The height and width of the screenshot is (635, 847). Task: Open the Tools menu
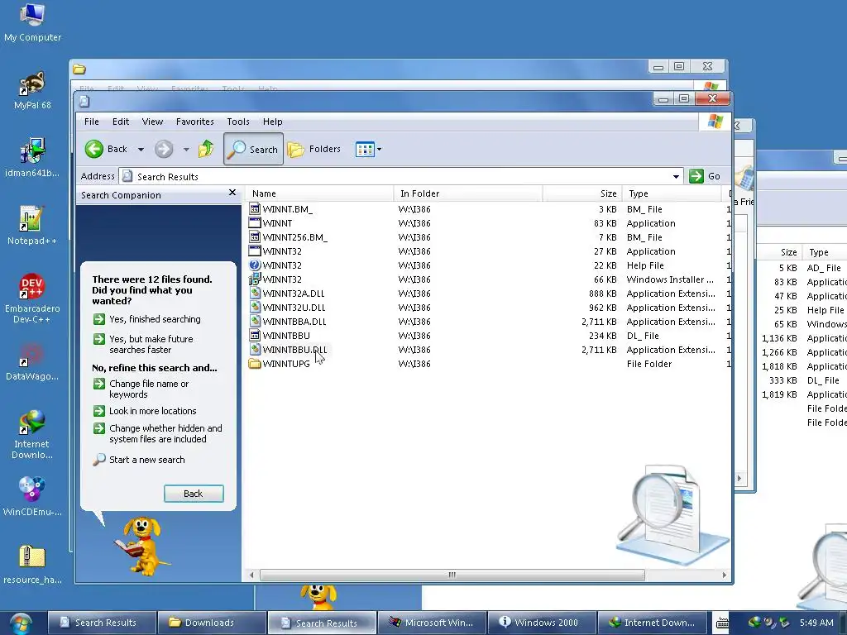pos(238,122)
